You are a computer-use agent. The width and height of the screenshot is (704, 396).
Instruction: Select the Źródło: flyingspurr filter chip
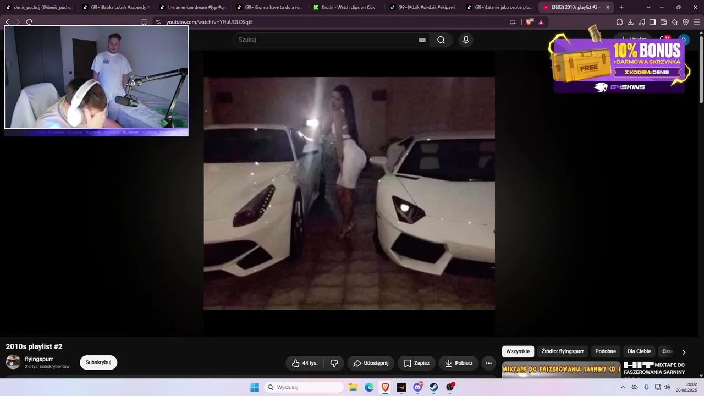(x=563, y=351)
